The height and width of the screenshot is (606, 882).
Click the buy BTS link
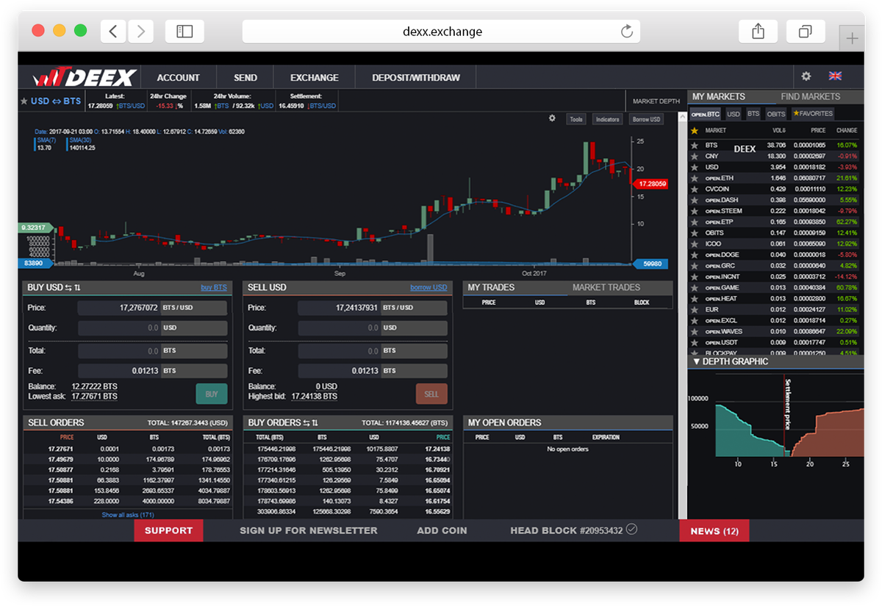214,287
